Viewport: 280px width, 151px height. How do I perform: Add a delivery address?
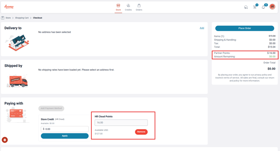[x=202, y=28]
